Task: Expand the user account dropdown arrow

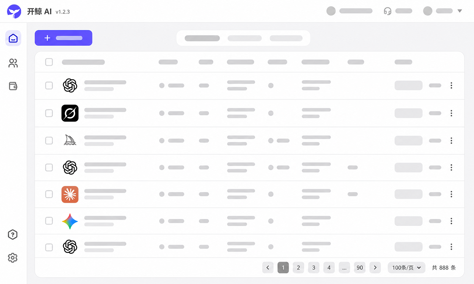Action: tap(460, 11)
